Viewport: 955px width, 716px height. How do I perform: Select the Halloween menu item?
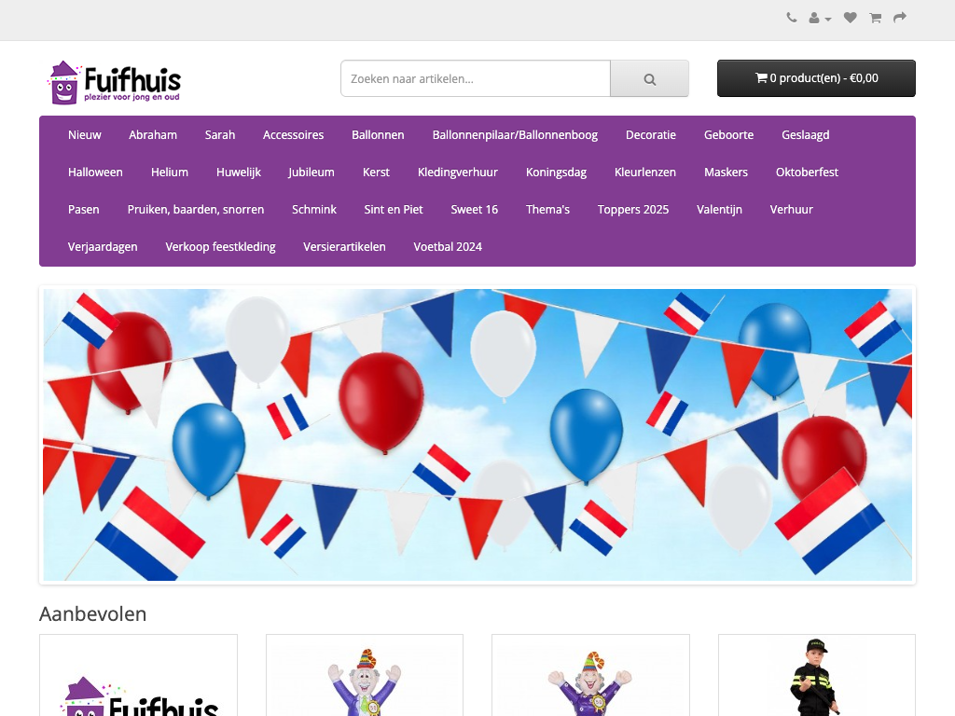click(x=95, y=172)
